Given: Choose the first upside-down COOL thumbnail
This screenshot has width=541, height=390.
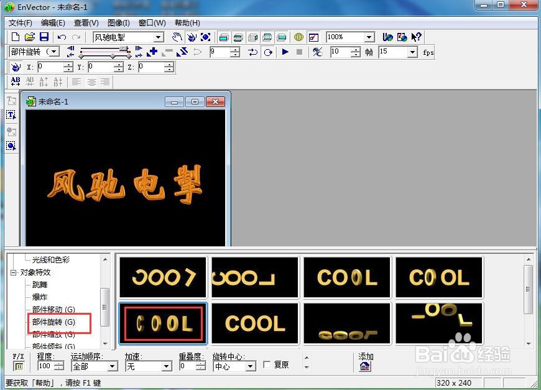Looking at the screenshot, I should pos(163,277).
